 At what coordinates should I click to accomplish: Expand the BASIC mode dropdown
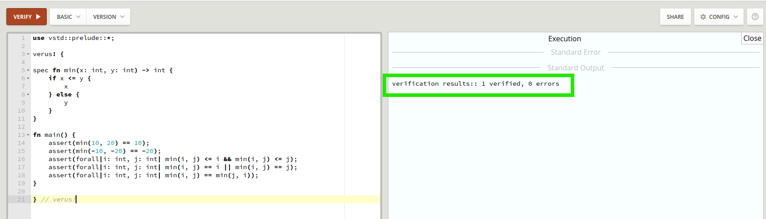pos(68,17)
